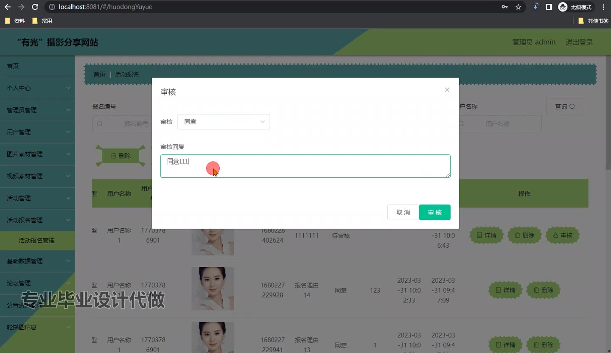This screenshot has width=611, height=353.
Task: Reload the page using the refresh icon
Action: tap(35, 7)
